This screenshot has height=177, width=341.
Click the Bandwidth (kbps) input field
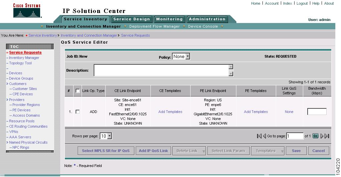(317, 111)
